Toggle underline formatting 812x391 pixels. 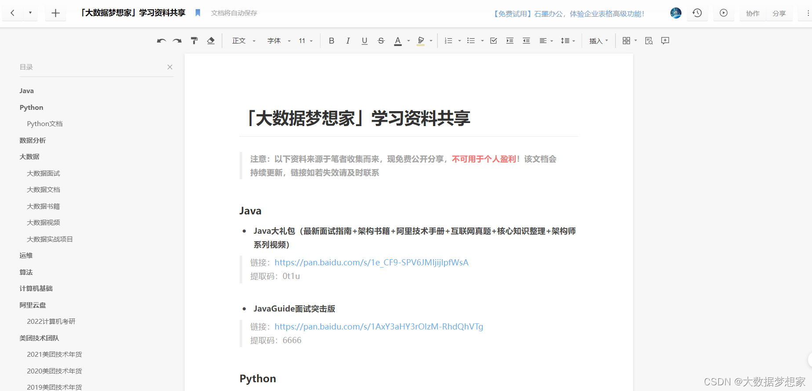(364, 41)
